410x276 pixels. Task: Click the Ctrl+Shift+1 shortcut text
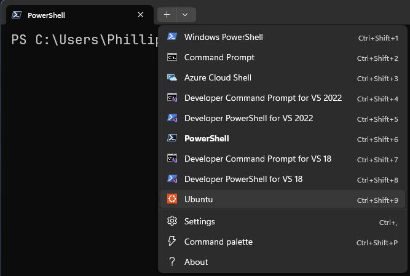(378, 38)
